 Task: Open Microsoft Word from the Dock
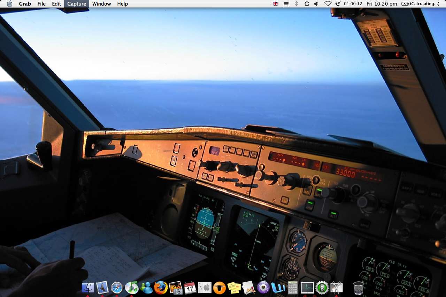[x=278, y=288]
